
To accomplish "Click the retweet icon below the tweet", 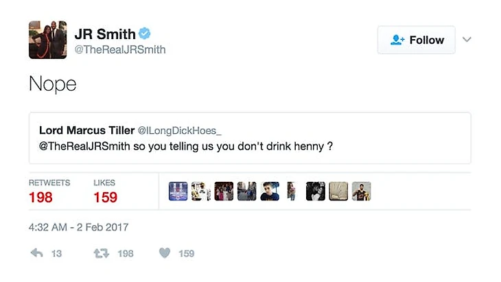I will (102, 253).
